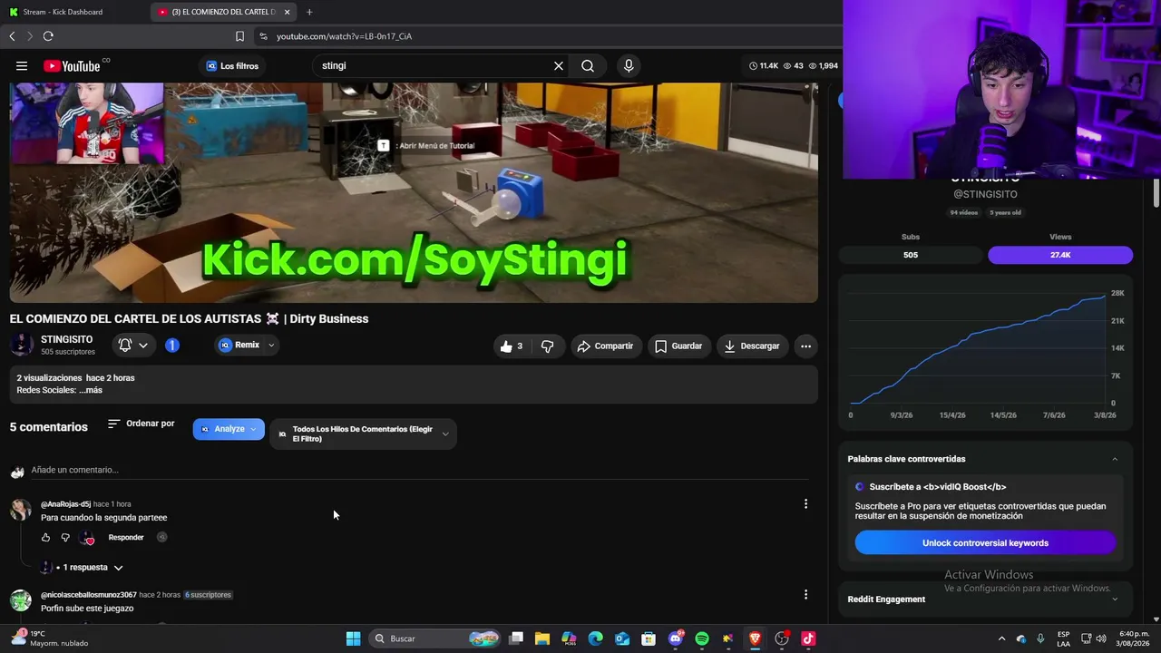Go to the YouTube home logo
The image size is (1161, 653).
[x=72, y=65]
